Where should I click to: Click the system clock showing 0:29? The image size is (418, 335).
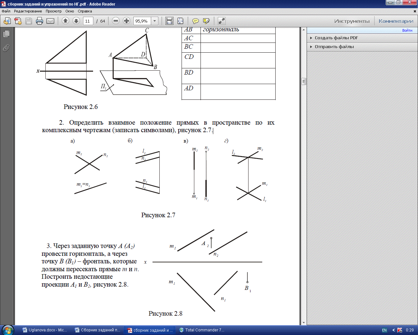[x=410, y=330]
